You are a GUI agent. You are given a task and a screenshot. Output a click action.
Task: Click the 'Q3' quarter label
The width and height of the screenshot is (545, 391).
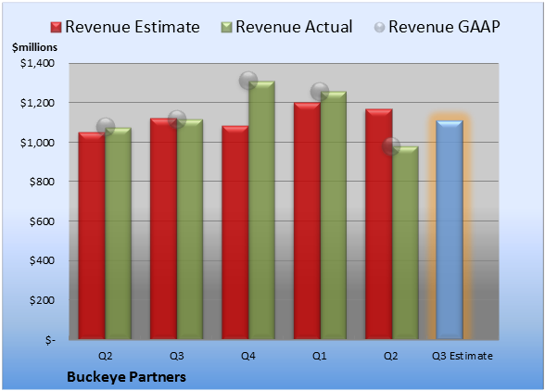177,356
